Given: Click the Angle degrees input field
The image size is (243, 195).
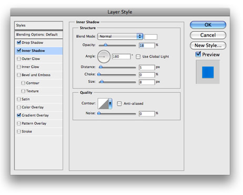Looking at the screenshot, I should coord(121,57).
